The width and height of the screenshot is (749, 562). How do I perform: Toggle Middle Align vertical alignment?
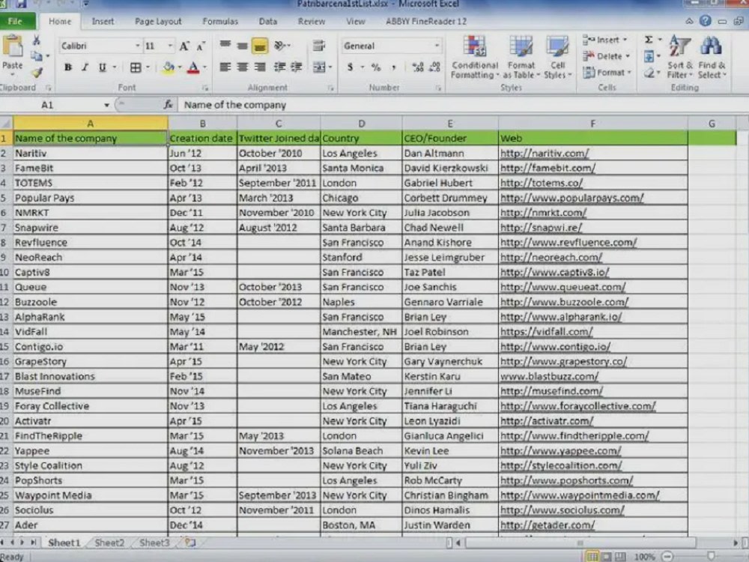[243, 46]
